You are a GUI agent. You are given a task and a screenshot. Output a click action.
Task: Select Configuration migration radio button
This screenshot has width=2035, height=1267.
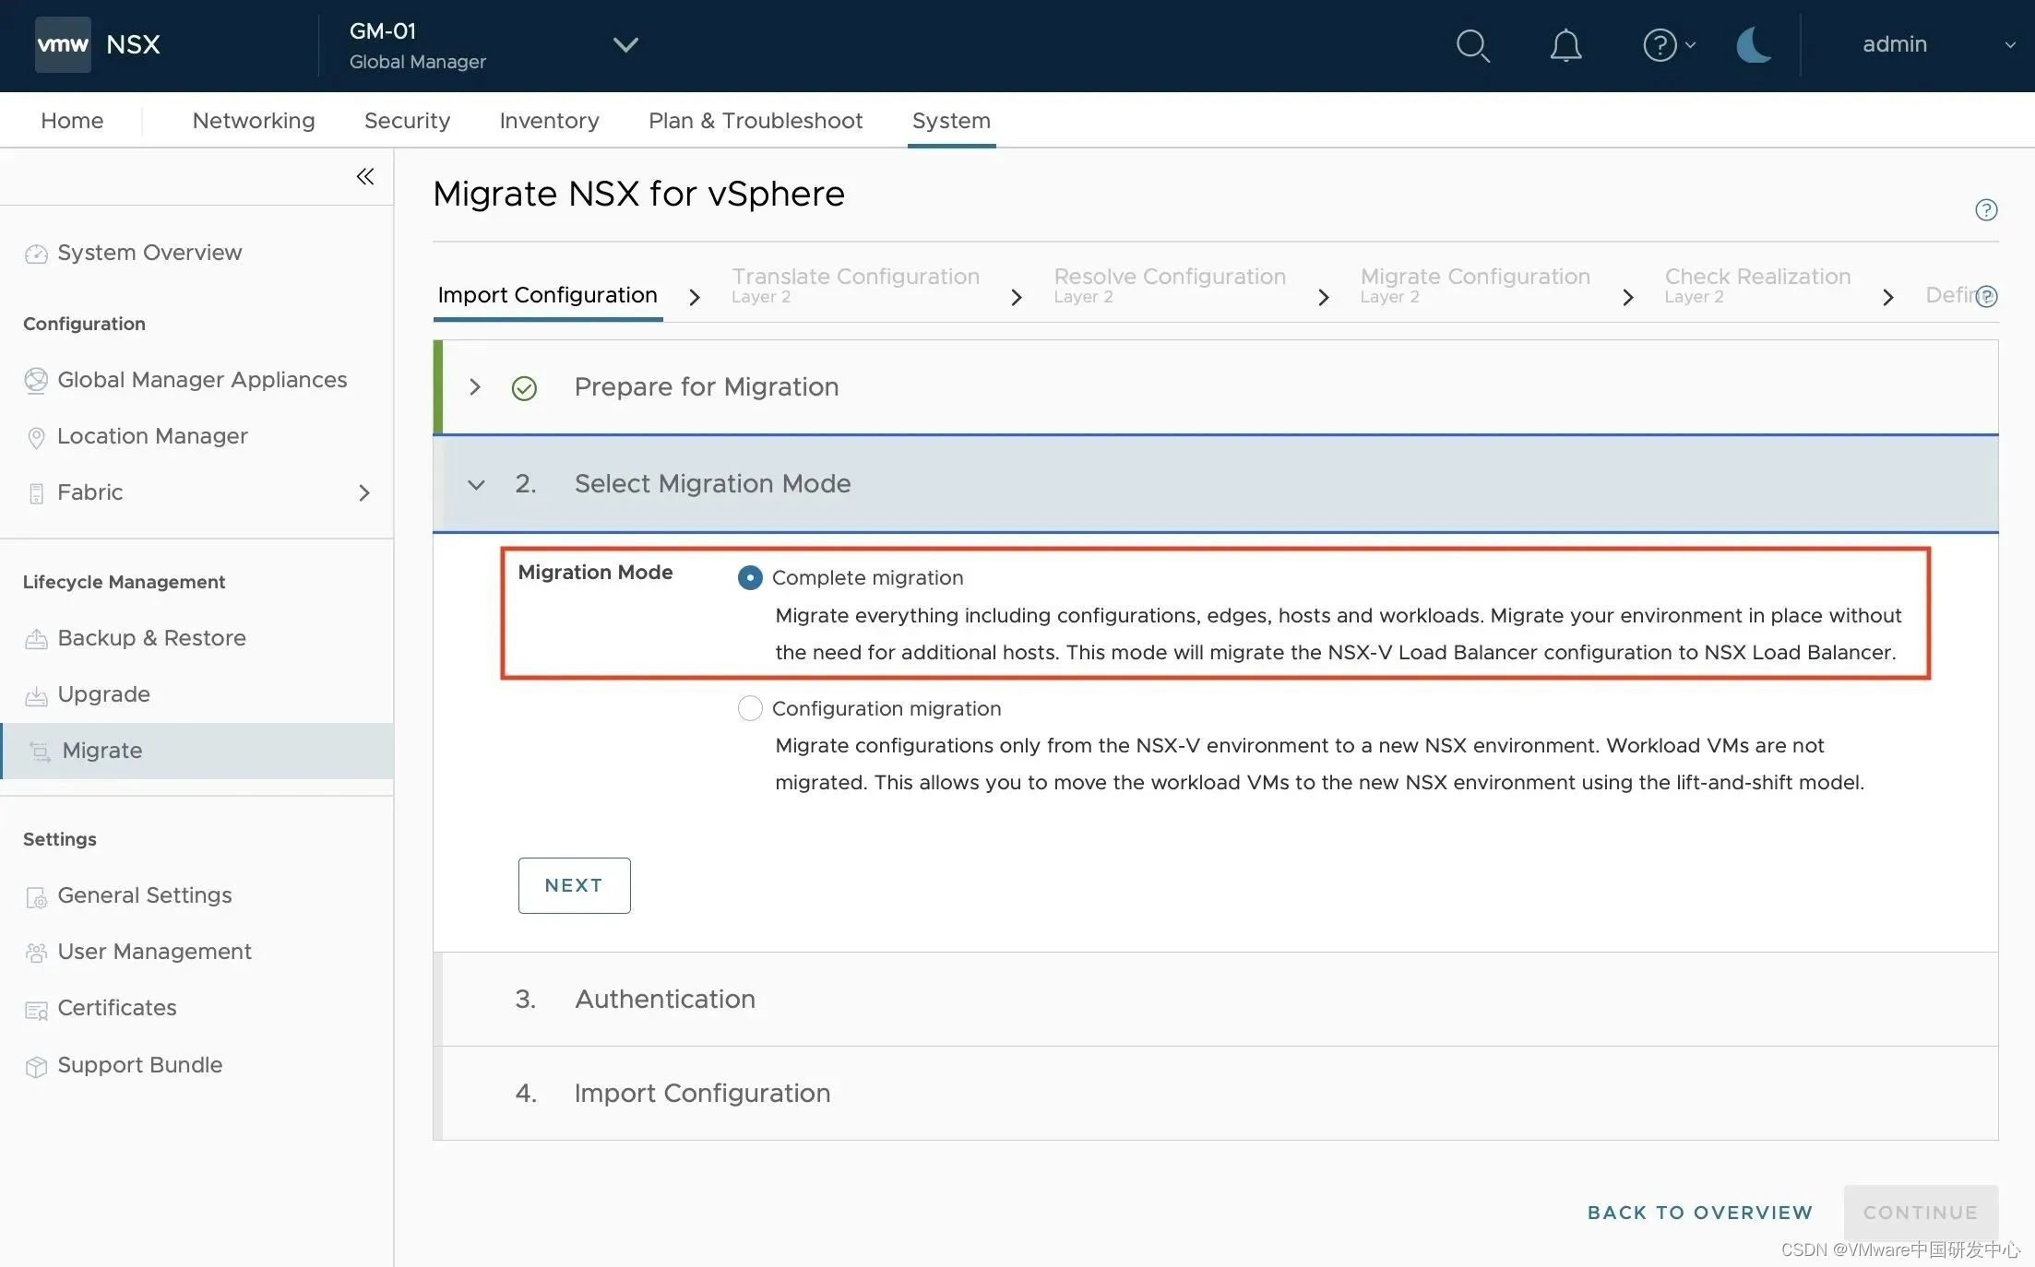[750, 708]
